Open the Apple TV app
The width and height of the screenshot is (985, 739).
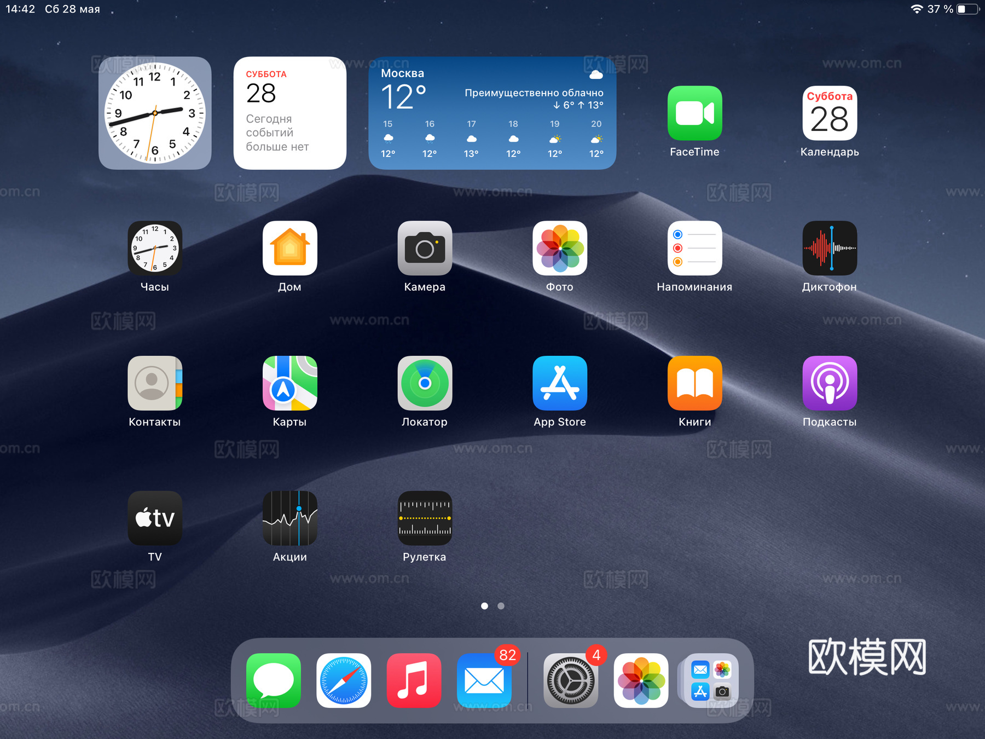click(155, 518)
